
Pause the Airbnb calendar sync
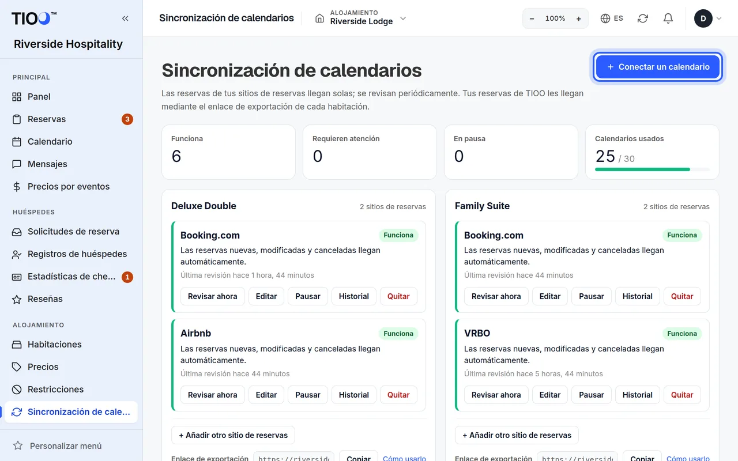pyautogui.click(x=308, y=395)
